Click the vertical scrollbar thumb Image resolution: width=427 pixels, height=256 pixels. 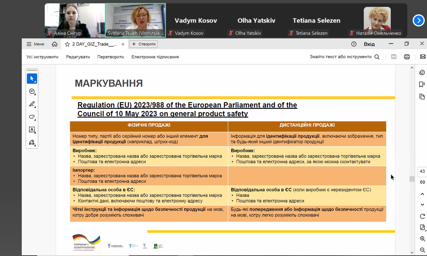click(x=412, y=179)
